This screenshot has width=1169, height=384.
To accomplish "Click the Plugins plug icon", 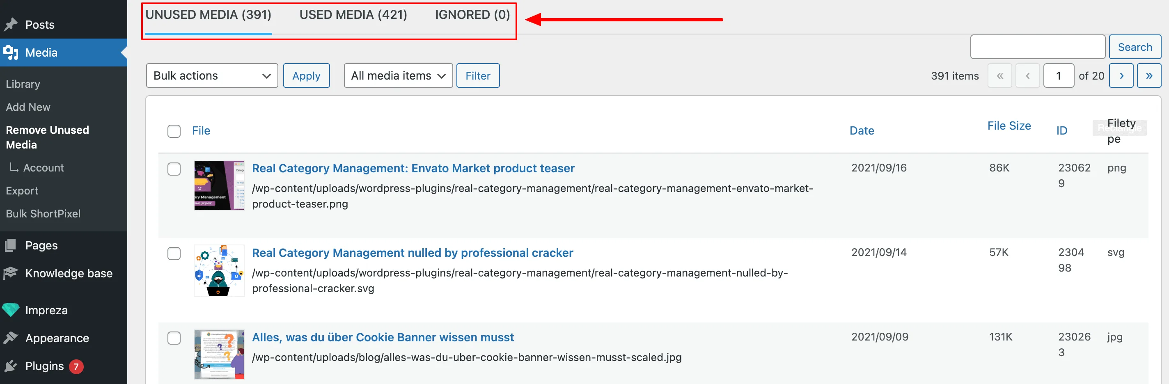I will [x=10, y=366].
